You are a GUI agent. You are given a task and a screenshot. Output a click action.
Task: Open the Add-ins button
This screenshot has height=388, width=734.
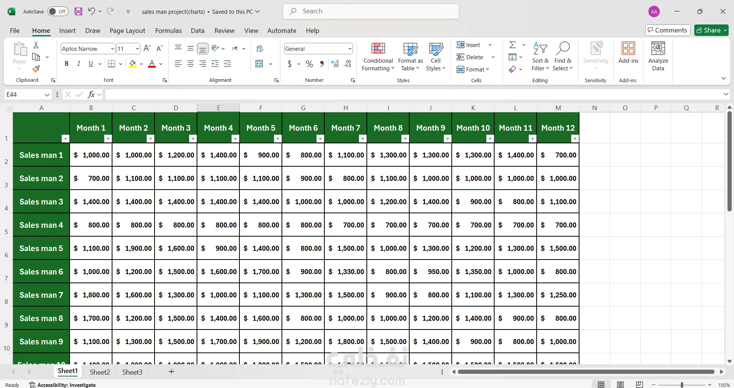point(628,53)
